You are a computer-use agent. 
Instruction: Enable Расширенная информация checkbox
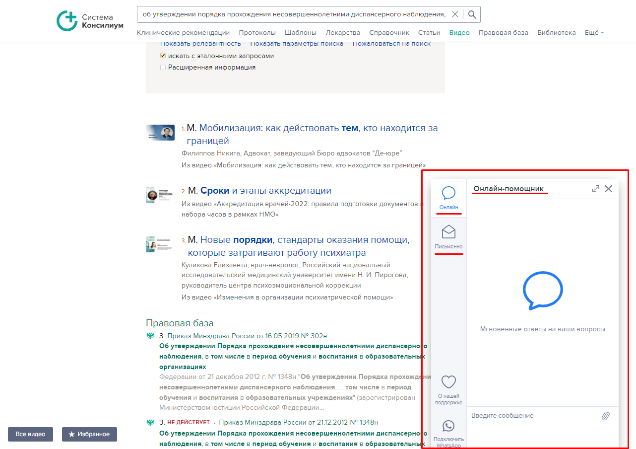point(163,68)
